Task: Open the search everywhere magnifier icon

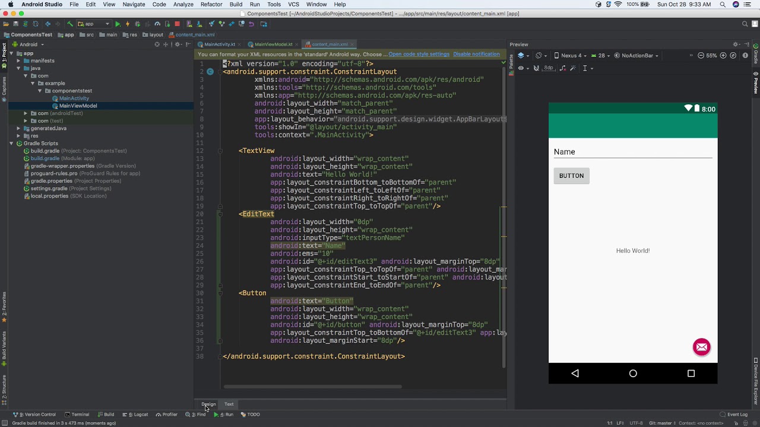Action: (745, 24)
